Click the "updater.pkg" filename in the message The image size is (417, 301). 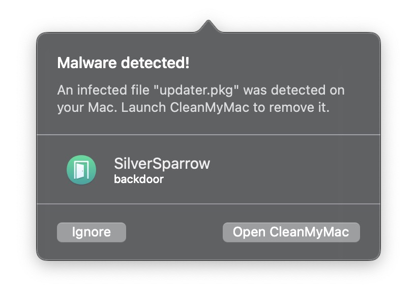coord(196,90)
